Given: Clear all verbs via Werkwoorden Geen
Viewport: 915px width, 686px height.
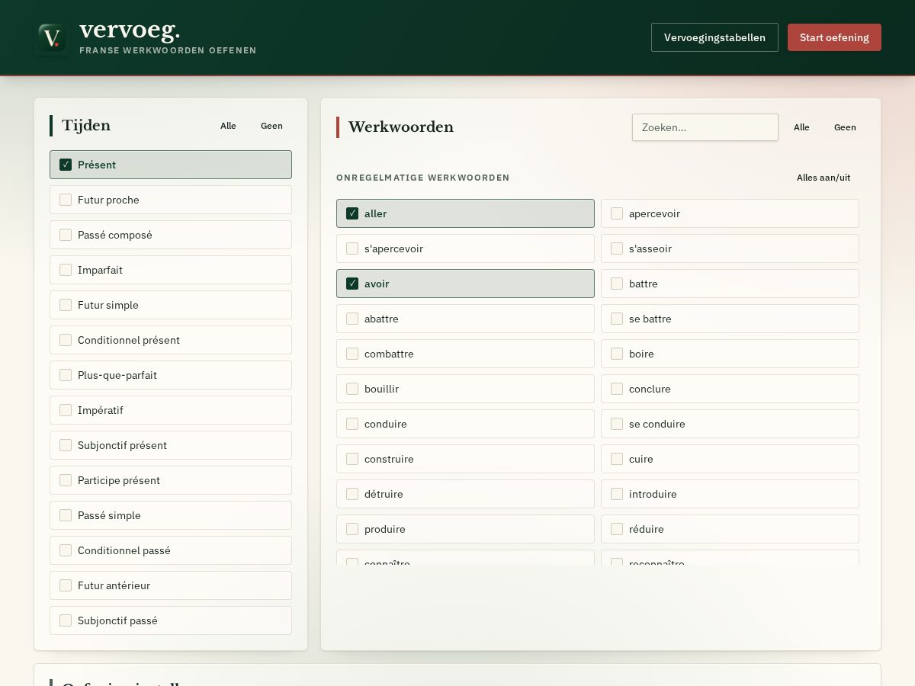Looking at the screenshot, I should [845, 127].
